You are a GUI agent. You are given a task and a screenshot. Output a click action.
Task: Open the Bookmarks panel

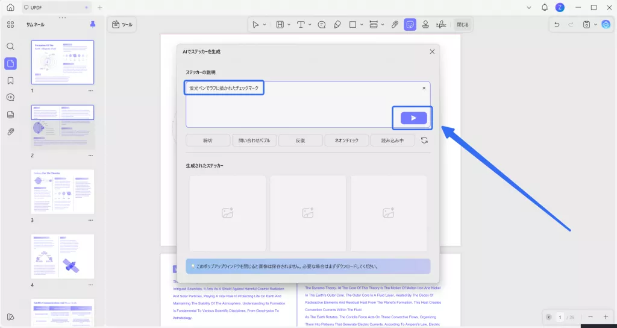click(x=11, y=81)
